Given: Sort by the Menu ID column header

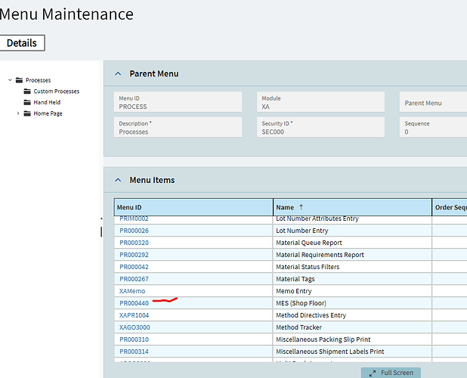Looking at the screenshot, I should tap(131, 207).
